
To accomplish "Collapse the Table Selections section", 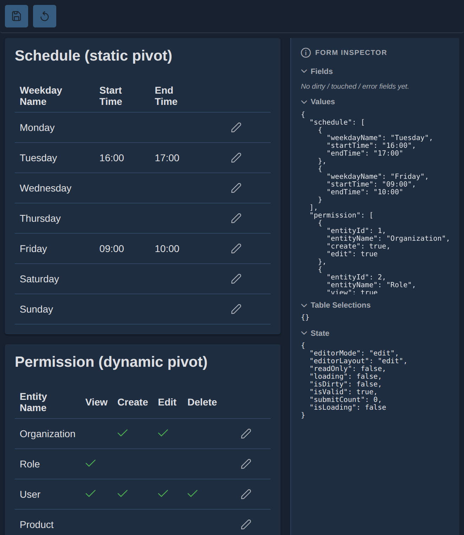I will (304, 305).
